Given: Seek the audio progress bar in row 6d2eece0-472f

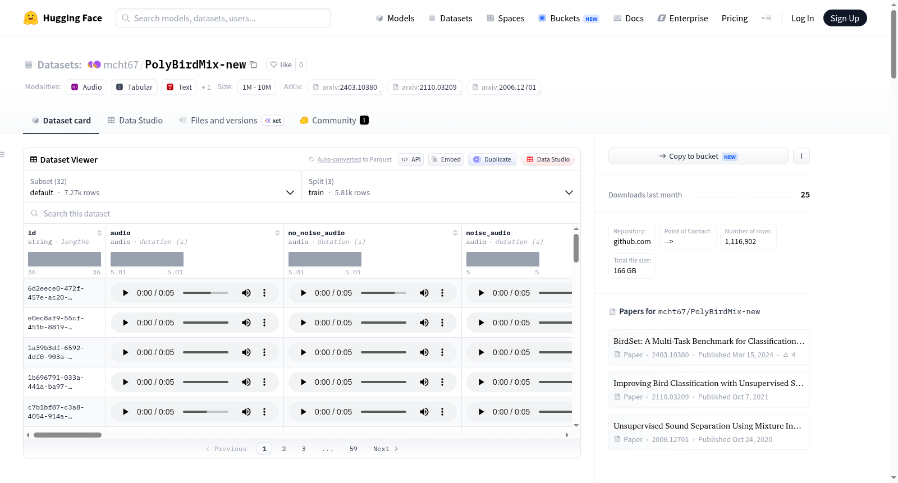Looking at the screenshot, I should (205, 293).
